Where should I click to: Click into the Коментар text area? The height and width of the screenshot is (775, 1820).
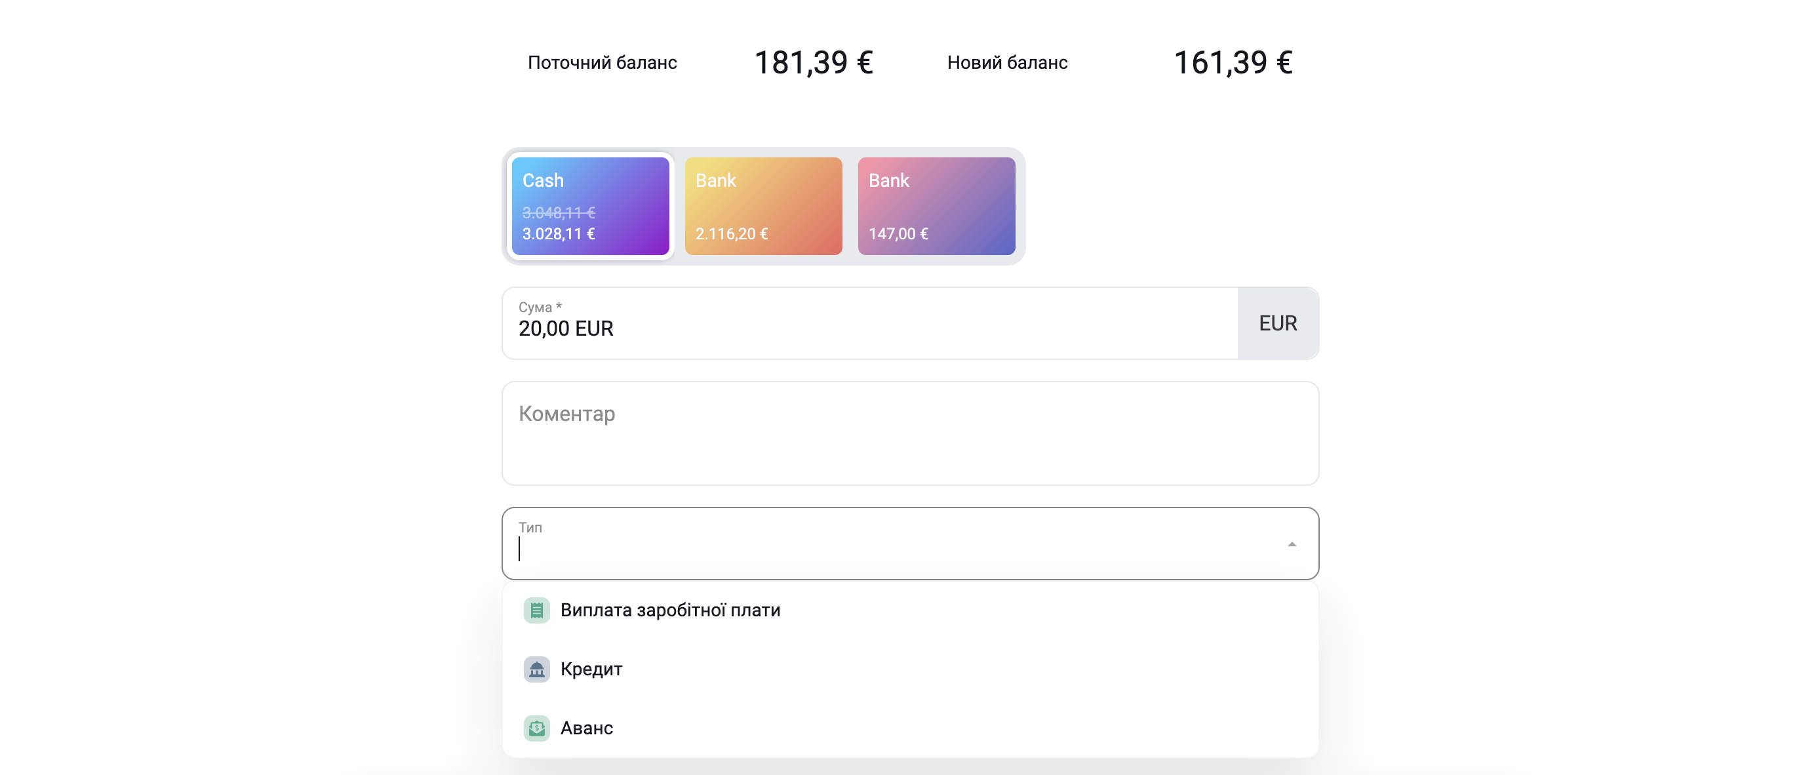[x=910, y=433]
